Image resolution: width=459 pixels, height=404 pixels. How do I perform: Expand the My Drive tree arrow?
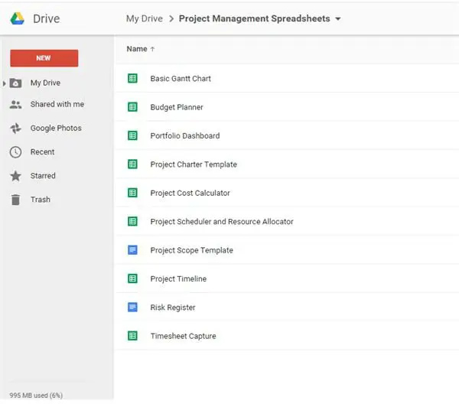tap(5, 83)
